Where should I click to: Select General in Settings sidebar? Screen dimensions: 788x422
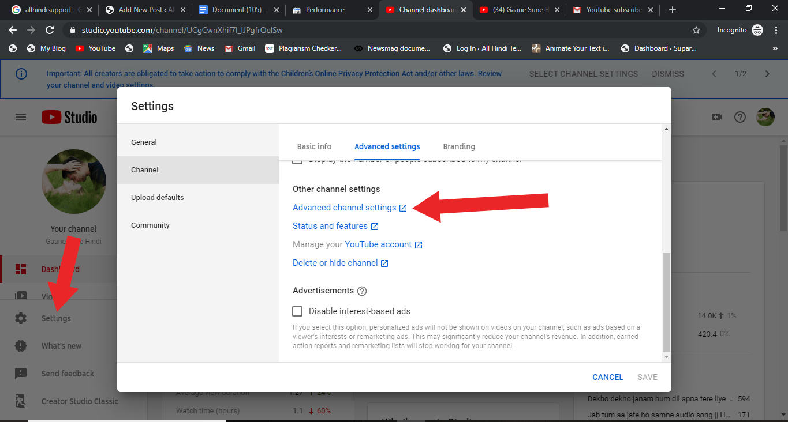(198, 142)
